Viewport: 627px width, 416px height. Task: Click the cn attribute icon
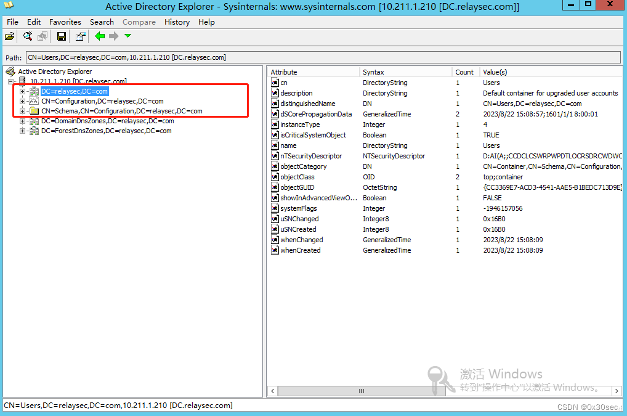click(275, 83)
